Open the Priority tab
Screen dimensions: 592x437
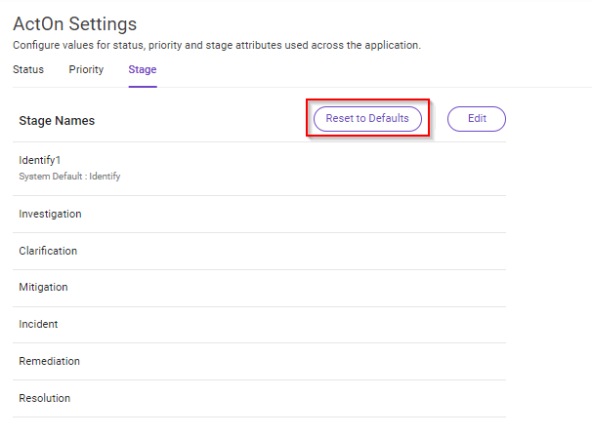tap(86, 69)
